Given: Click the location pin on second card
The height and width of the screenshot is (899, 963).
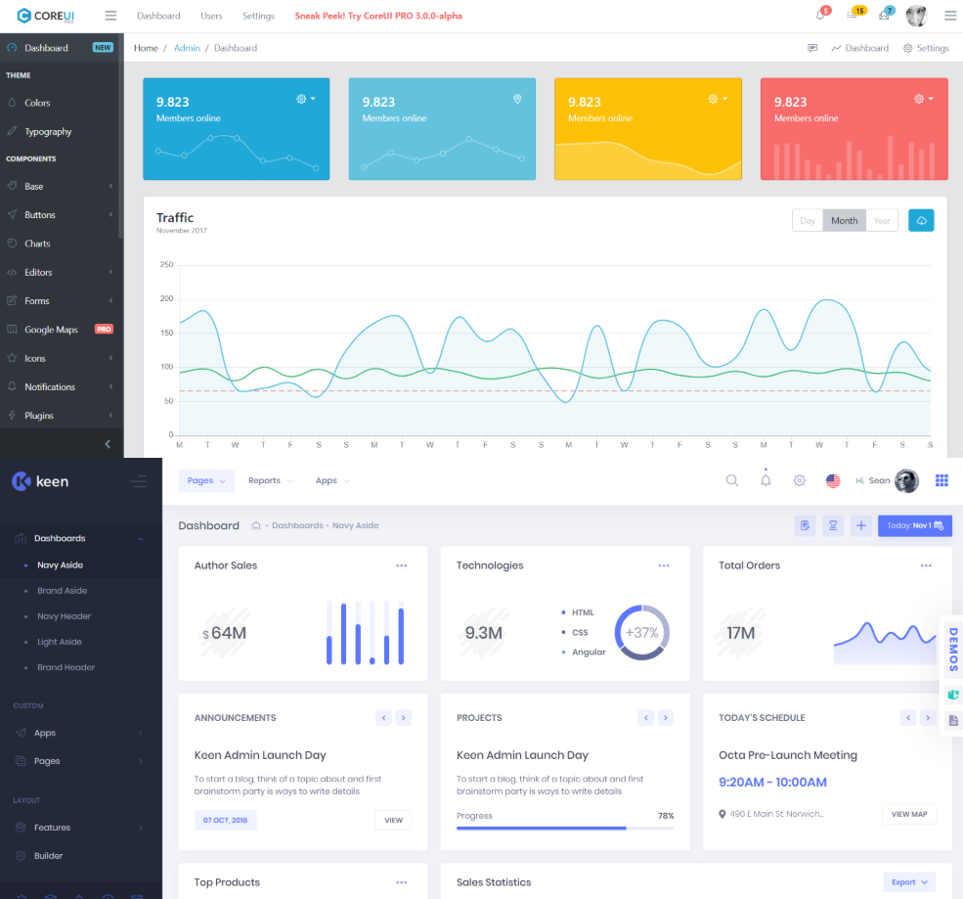Looking at the screenshot, I should tap(517, 99).
